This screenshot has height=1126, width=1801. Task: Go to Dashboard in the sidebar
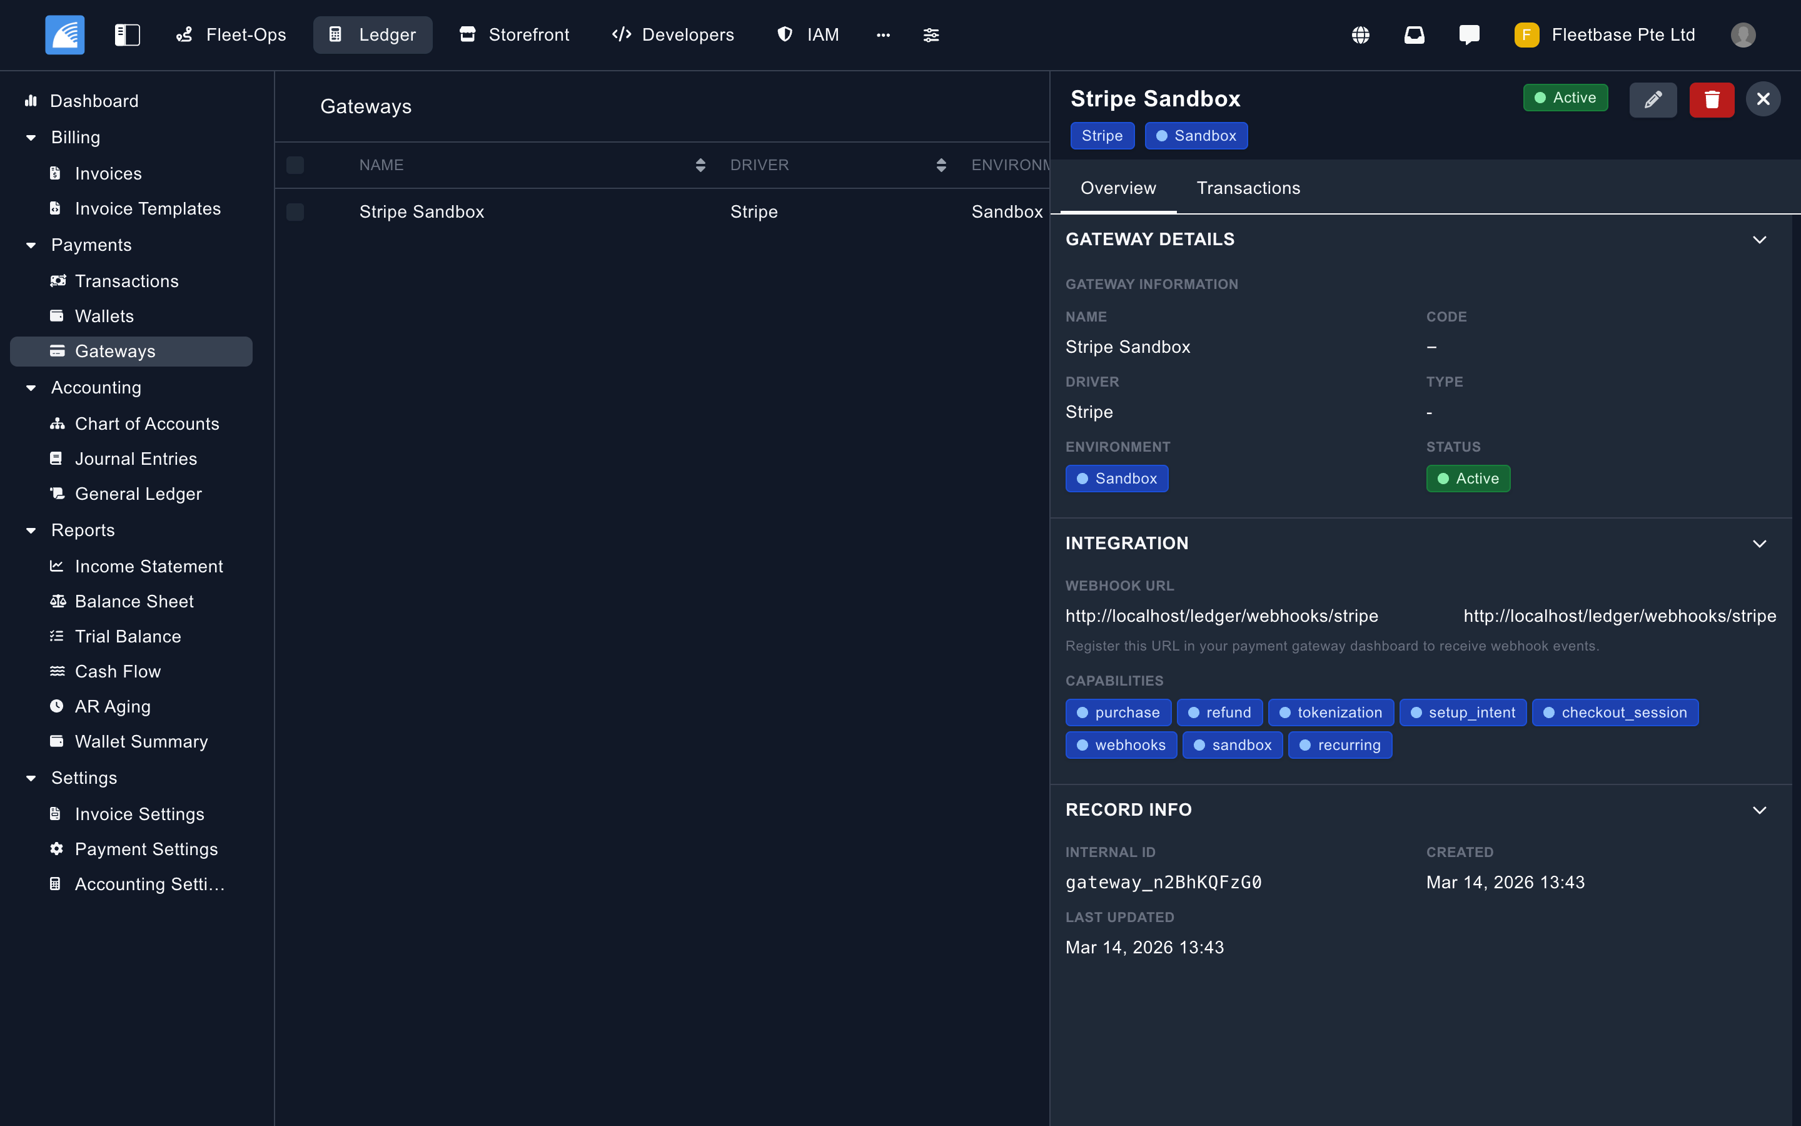click(94, 101)
